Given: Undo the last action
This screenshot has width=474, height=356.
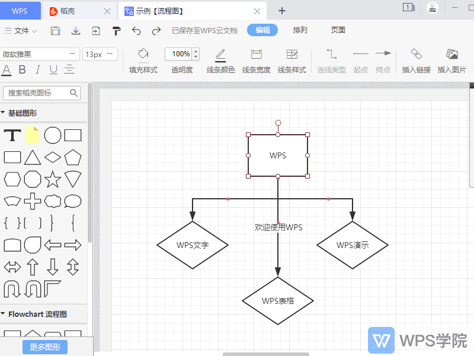Looking at the screenshot, I should pos(136,31).
